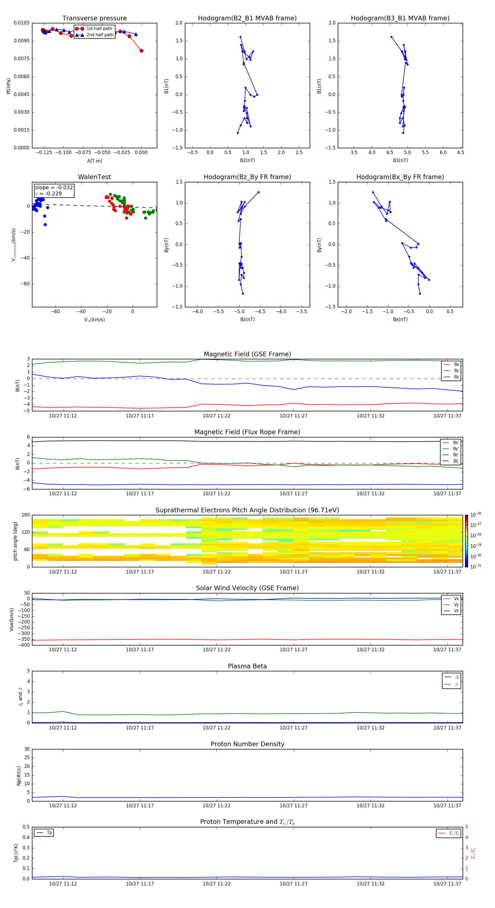Click the "Vsw(km/s)" y-axis label
Viewport: 495px width, 908px height.
(x=11, y=619)
